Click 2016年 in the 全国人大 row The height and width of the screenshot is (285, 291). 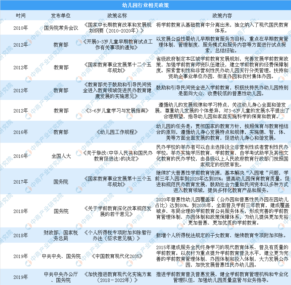pyautogui.click(x=21, y=156)
